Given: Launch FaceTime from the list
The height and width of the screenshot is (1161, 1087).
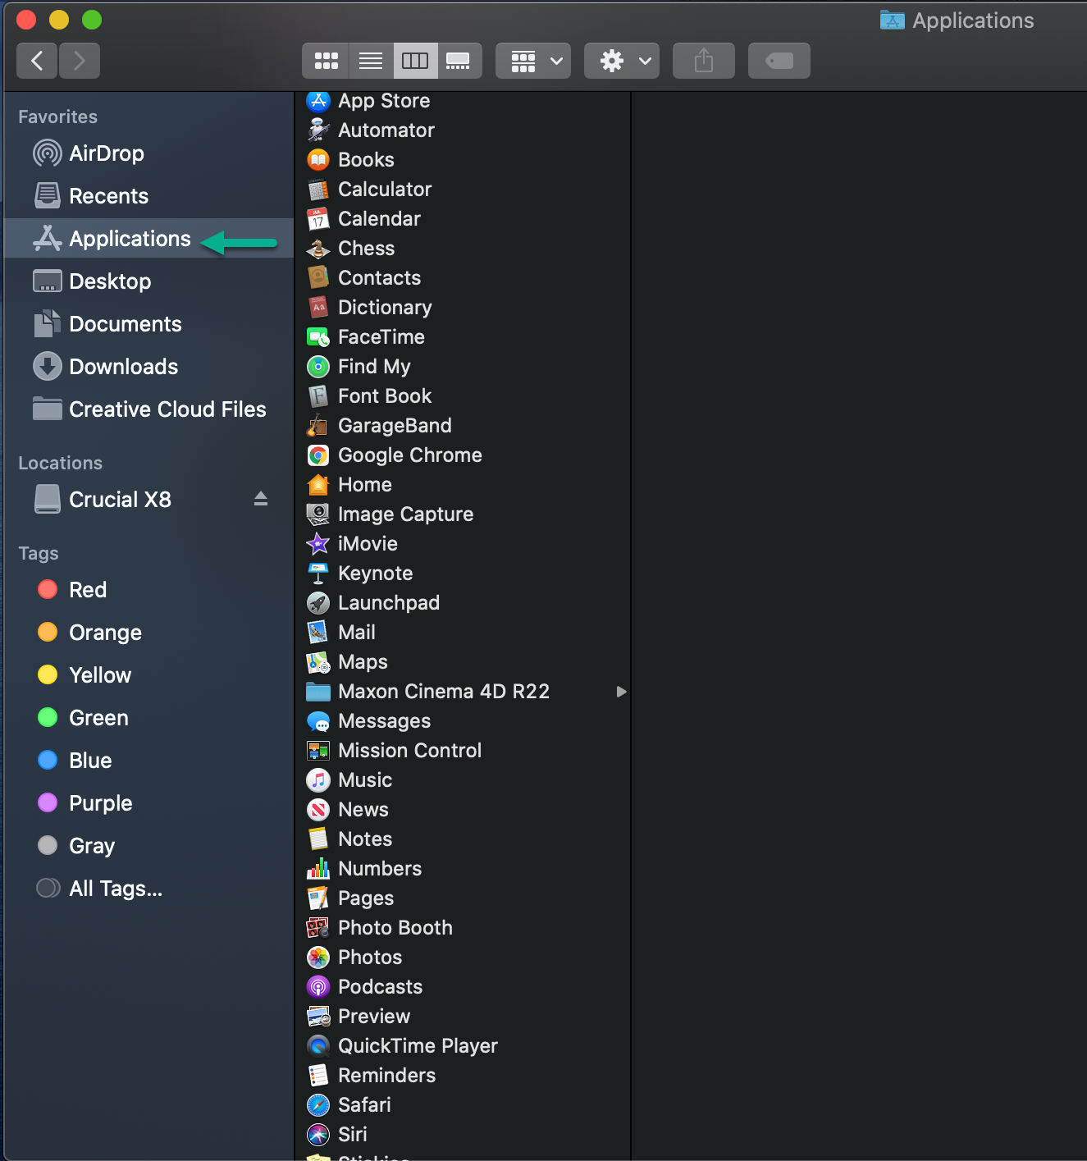Looking at the screenshot, I should (x=381, y=336).
